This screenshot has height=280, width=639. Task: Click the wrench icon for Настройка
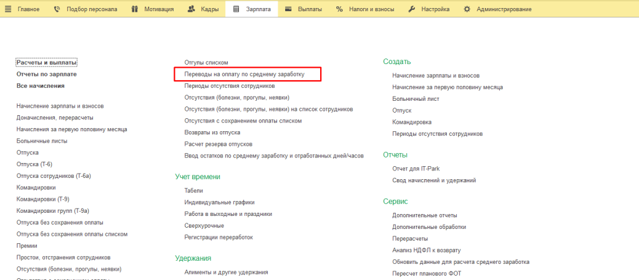point(412,9)
